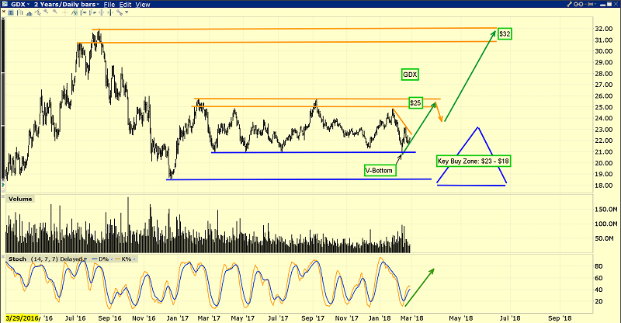Open the K% line dropdown
The image size is (621, 323).
point(134,259)
